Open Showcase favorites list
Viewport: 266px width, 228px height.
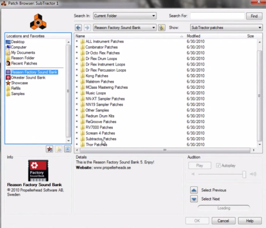click(19, 83)
